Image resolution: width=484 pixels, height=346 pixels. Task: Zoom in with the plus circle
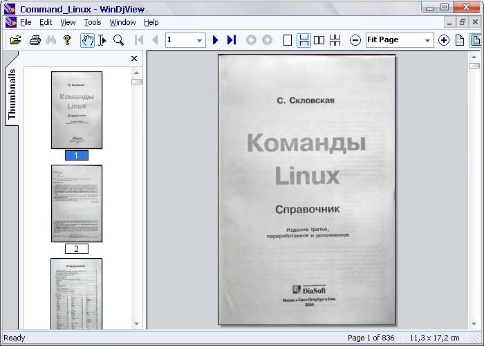click(444, 40)
